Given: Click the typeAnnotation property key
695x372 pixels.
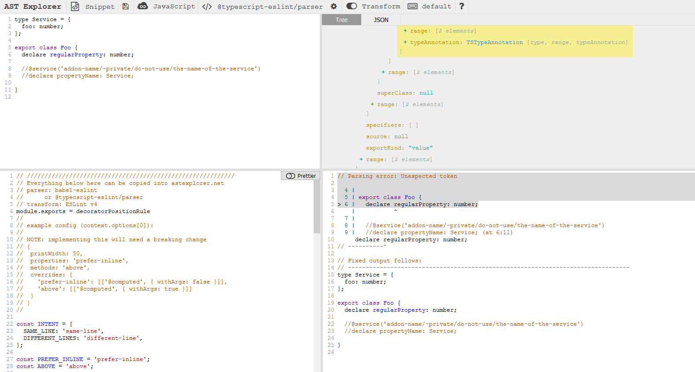Looking at the screenshot, I should (435, 42).
